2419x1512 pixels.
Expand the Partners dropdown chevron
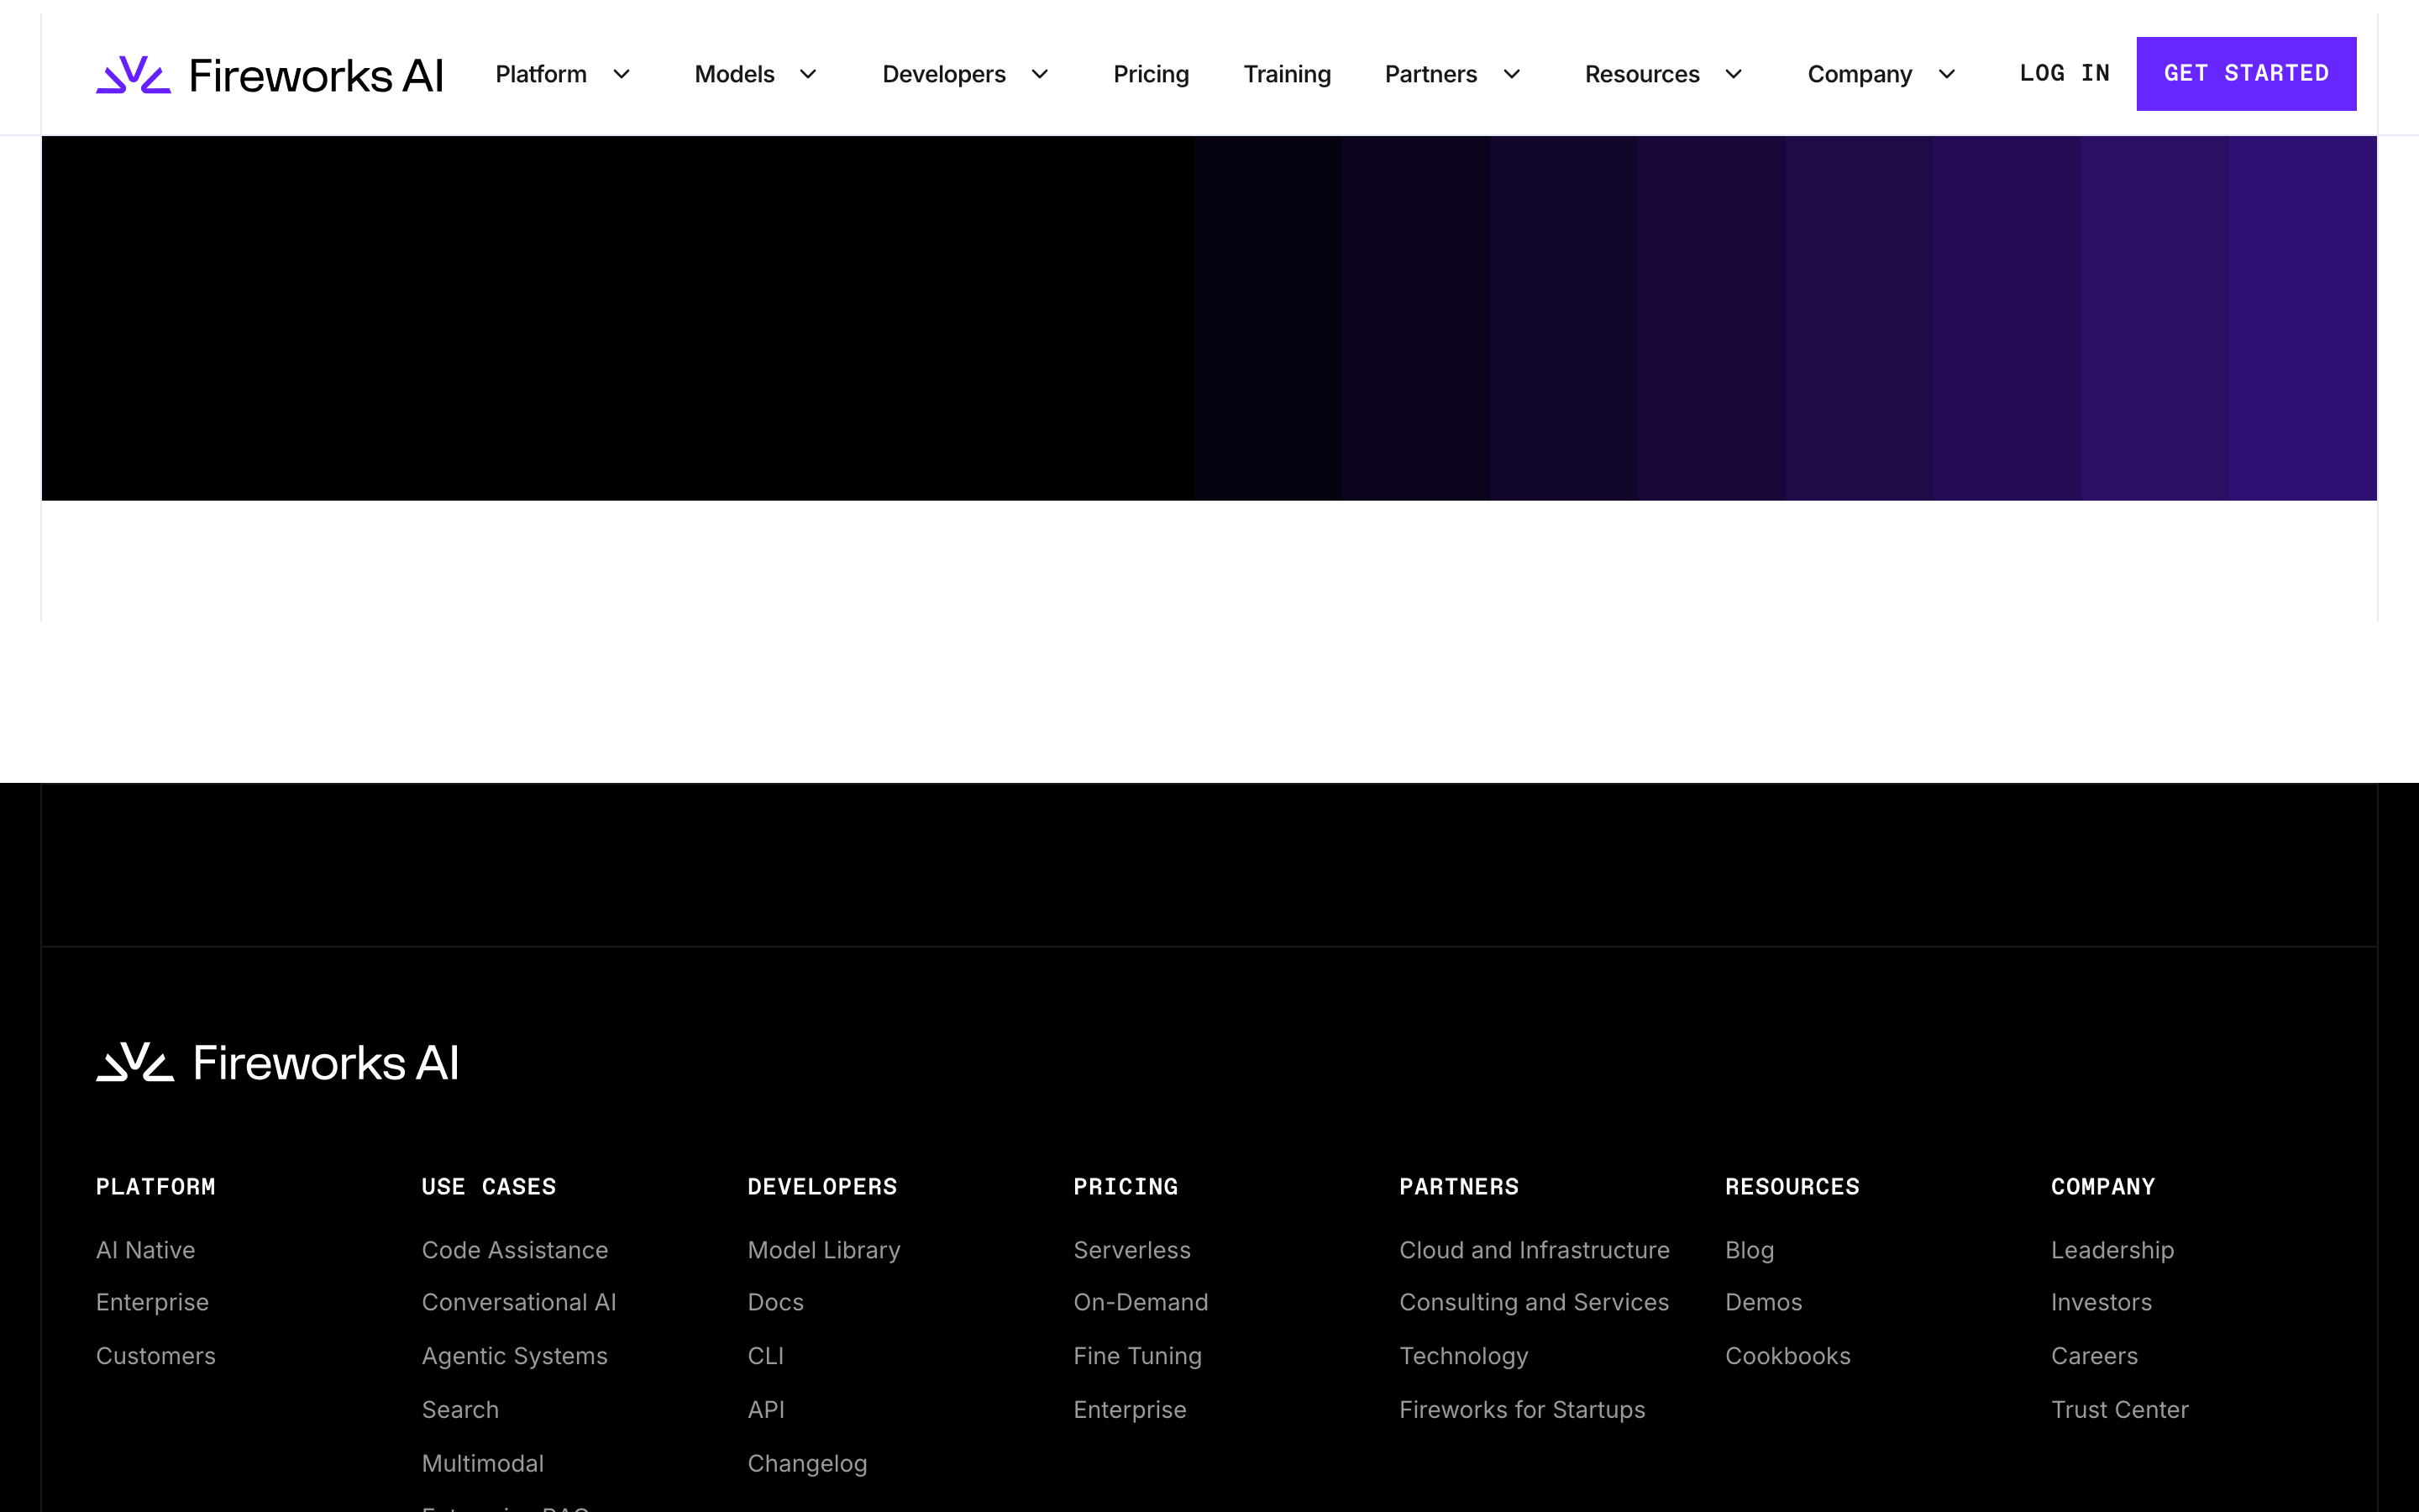[x=1511, y=74]
